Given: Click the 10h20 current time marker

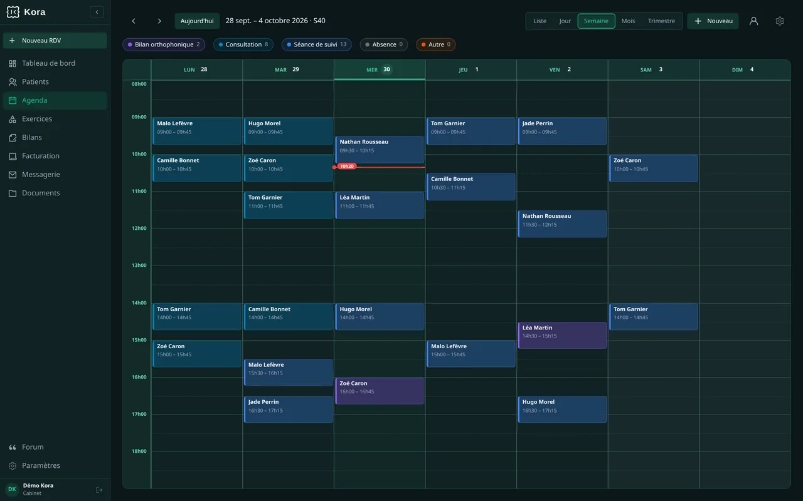Looking at the screenshot, I should [347, 167].
